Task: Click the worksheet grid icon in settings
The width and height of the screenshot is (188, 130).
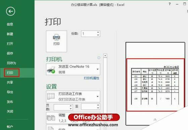Action: (x=51, y=96)
